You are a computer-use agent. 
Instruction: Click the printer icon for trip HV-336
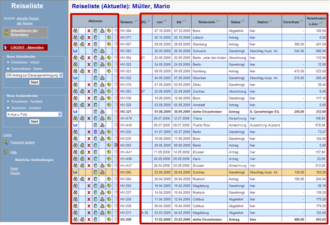click(x=102, y=98)
